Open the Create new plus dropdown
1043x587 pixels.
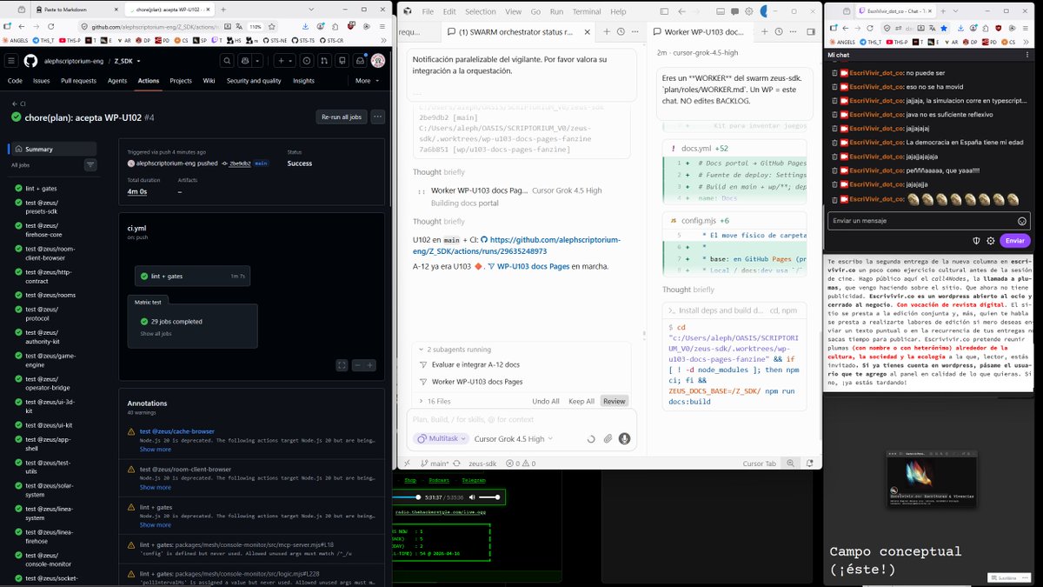tap(285, 61)
